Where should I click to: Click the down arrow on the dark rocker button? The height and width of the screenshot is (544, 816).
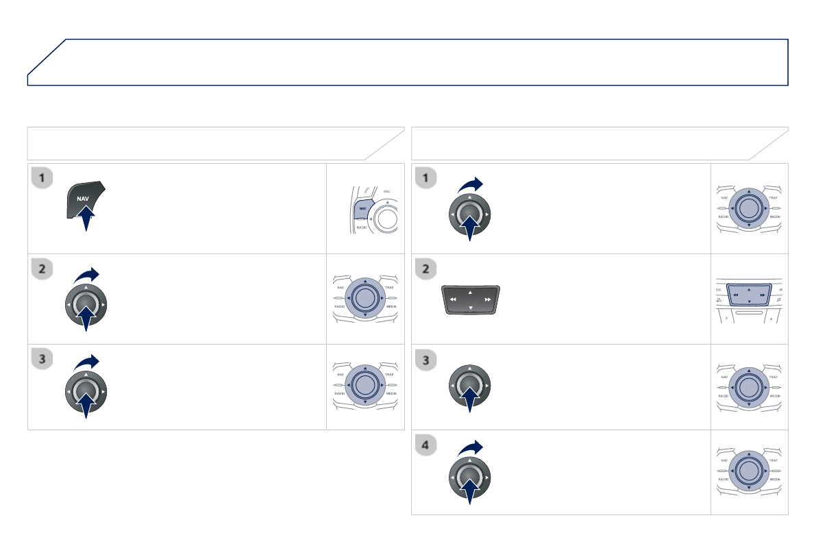coord(471,308)
